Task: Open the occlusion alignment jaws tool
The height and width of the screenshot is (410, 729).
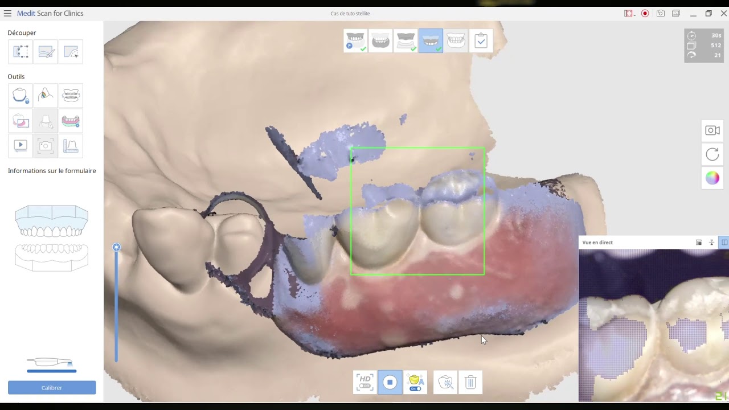Action: 71,95
